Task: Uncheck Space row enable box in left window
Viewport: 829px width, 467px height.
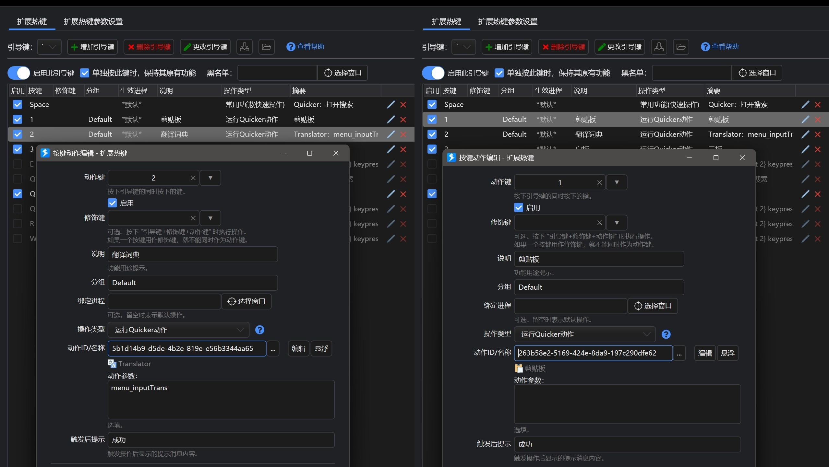Action: coord(18,104)
